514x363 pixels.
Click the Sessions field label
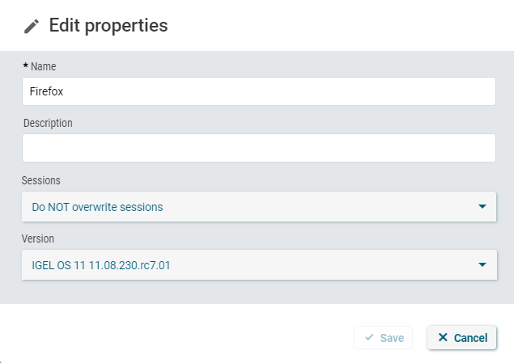41,180
